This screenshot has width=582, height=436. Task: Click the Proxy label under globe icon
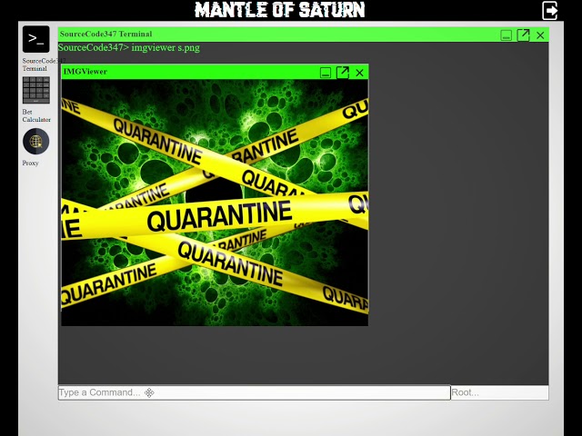coord(30,163)
